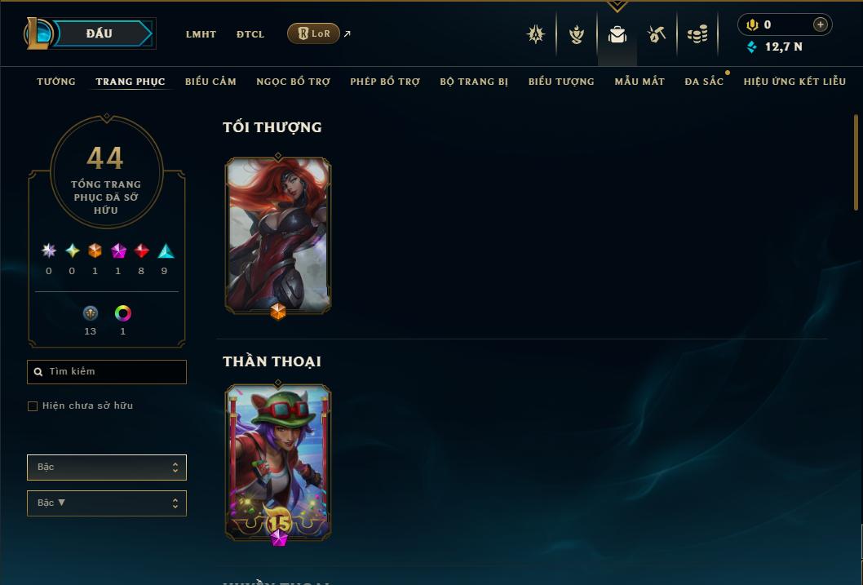Click the Epic teal triangle gem icon
The image size is (863, 585).
tap(166, 251)
